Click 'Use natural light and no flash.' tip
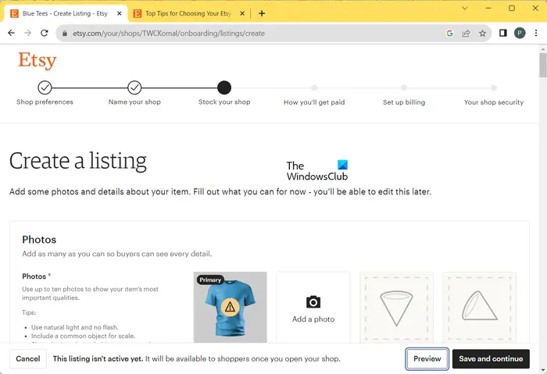This screenshot has width=547, height=374. point(75,327)
